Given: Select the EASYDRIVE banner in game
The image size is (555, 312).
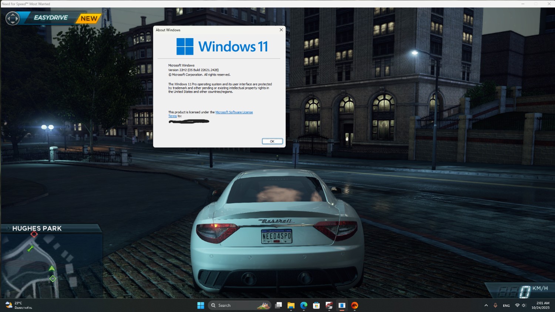Looking at the screenshot, I should 51,18.
